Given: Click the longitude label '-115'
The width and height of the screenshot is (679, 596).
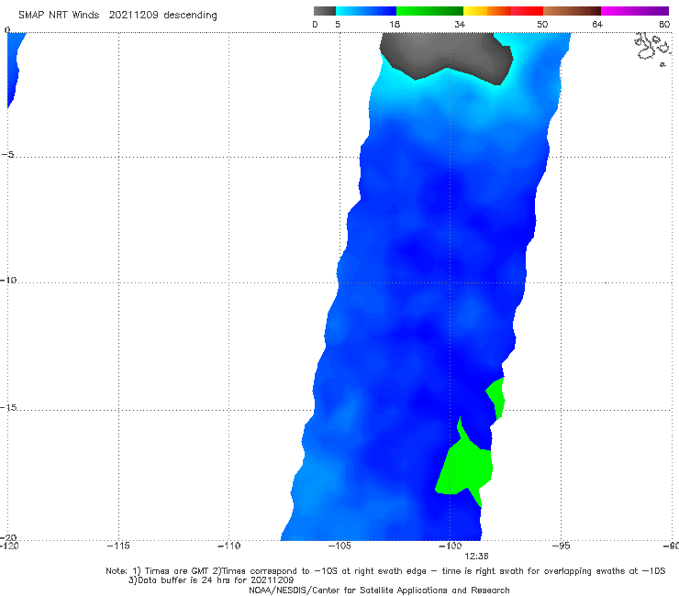Looking at the screenshot, I should (118, 546).
